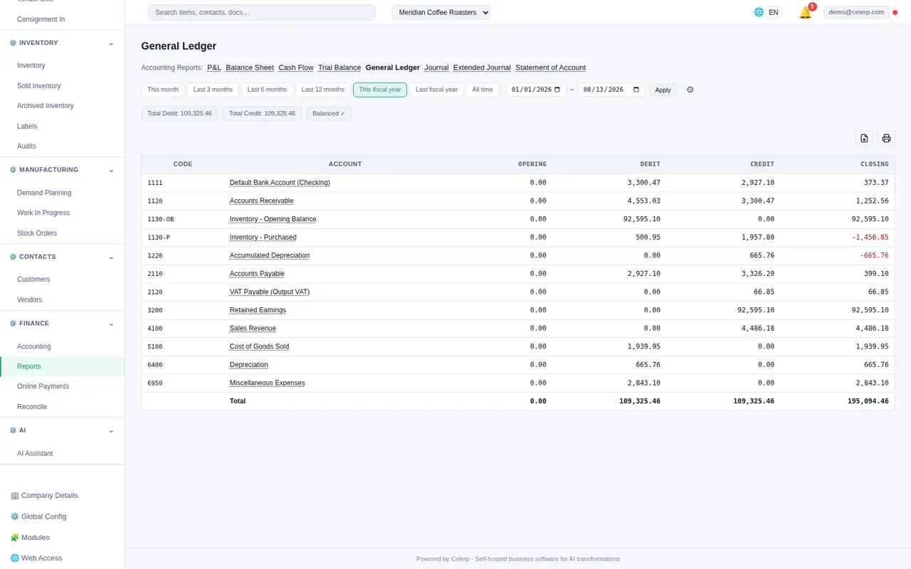Image resolution: width=911 pixels, height=569 pixels.
Task: Collapse the AI sidebar section
Action: 111,430
